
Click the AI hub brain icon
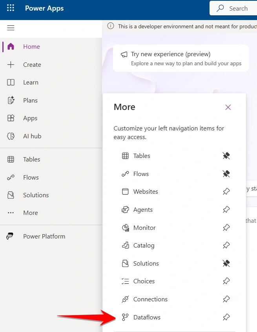click(x=11, y=136)
